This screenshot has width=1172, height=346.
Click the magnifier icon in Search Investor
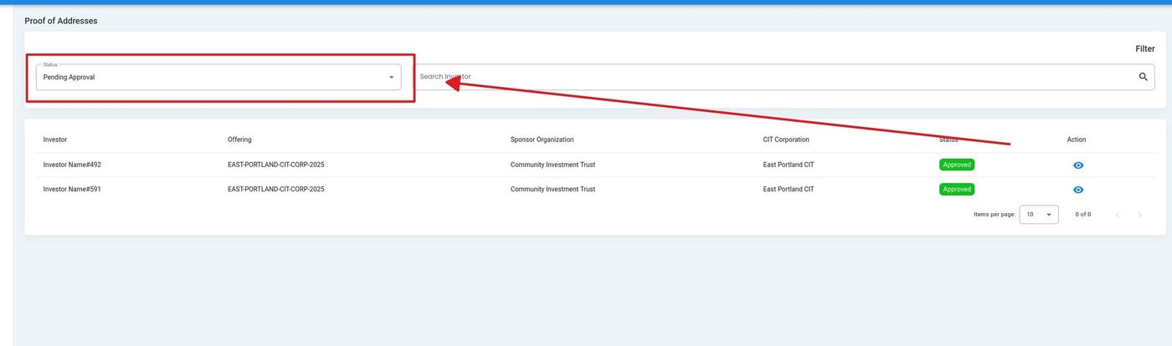coord(1143,77)
